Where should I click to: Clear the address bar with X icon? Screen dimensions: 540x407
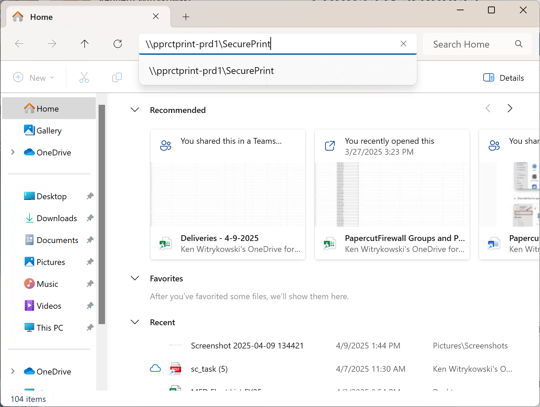(x=403, y=44)
